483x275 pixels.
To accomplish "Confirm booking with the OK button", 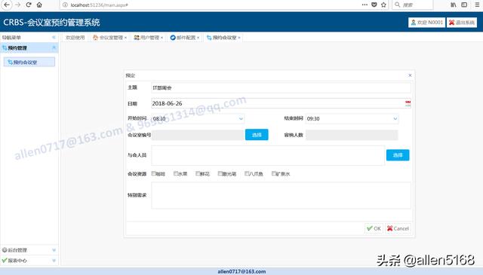I will click(374, 228).
